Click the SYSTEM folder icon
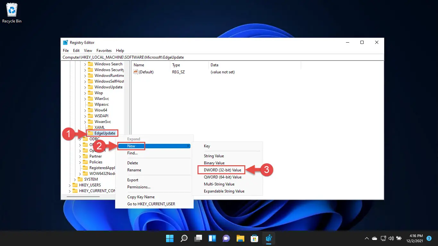Viewport: 438px width, 246px height. [80, 179]
